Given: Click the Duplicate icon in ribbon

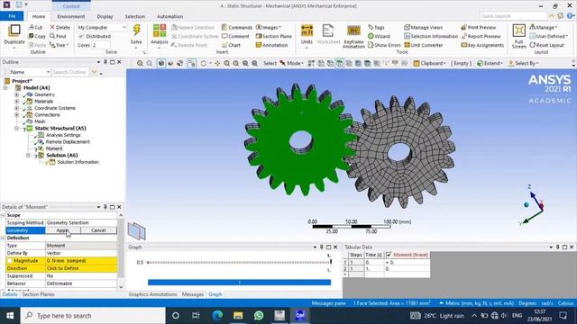Looking at the screenshot, I should (14, 31).
